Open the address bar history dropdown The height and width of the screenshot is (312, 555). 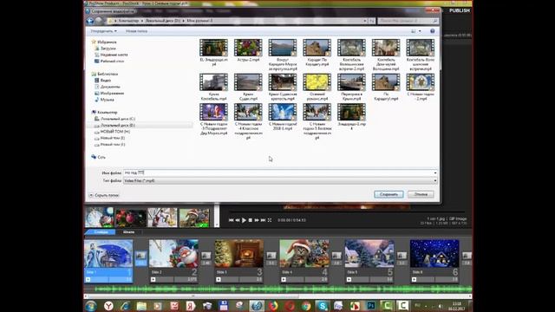364,21
